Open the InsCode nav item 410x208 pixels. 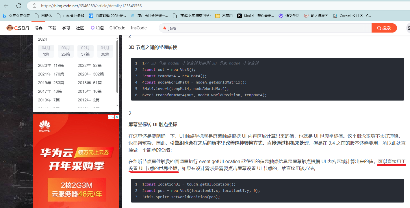tap(139, 28)
